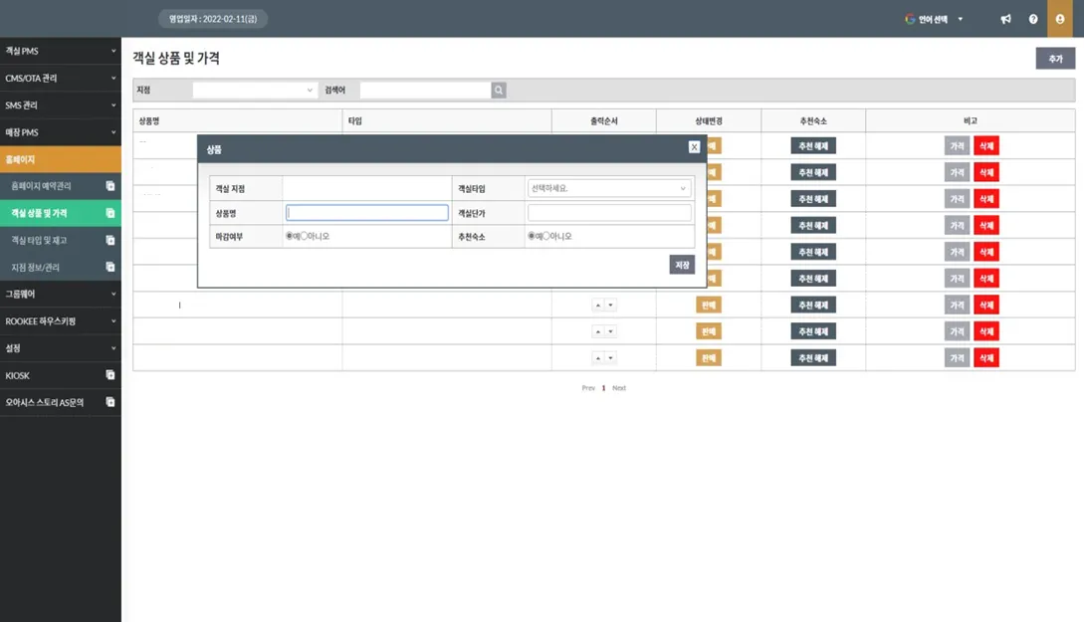Select 예 for 추천숙소
1084x622 pixels.
tap(531, 236)
